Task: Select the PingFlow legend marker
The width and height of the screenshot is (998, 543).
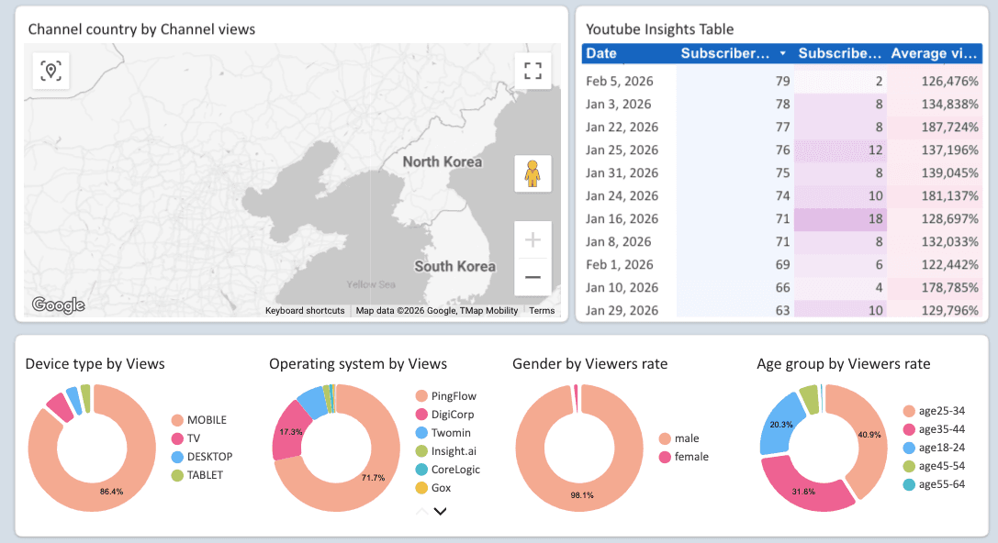Action: tap(421, 395)
